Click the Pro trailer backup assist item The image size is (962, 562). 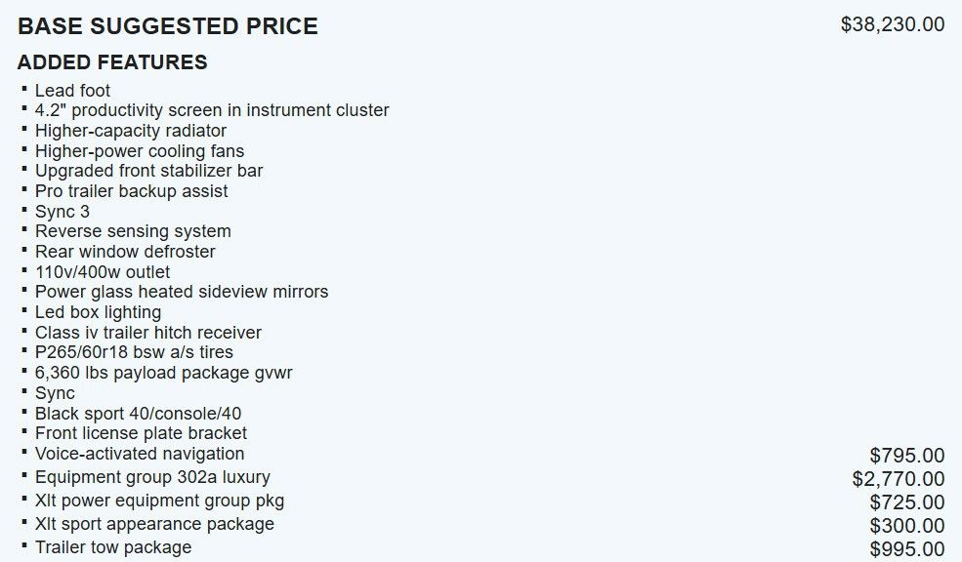(132, 191)
